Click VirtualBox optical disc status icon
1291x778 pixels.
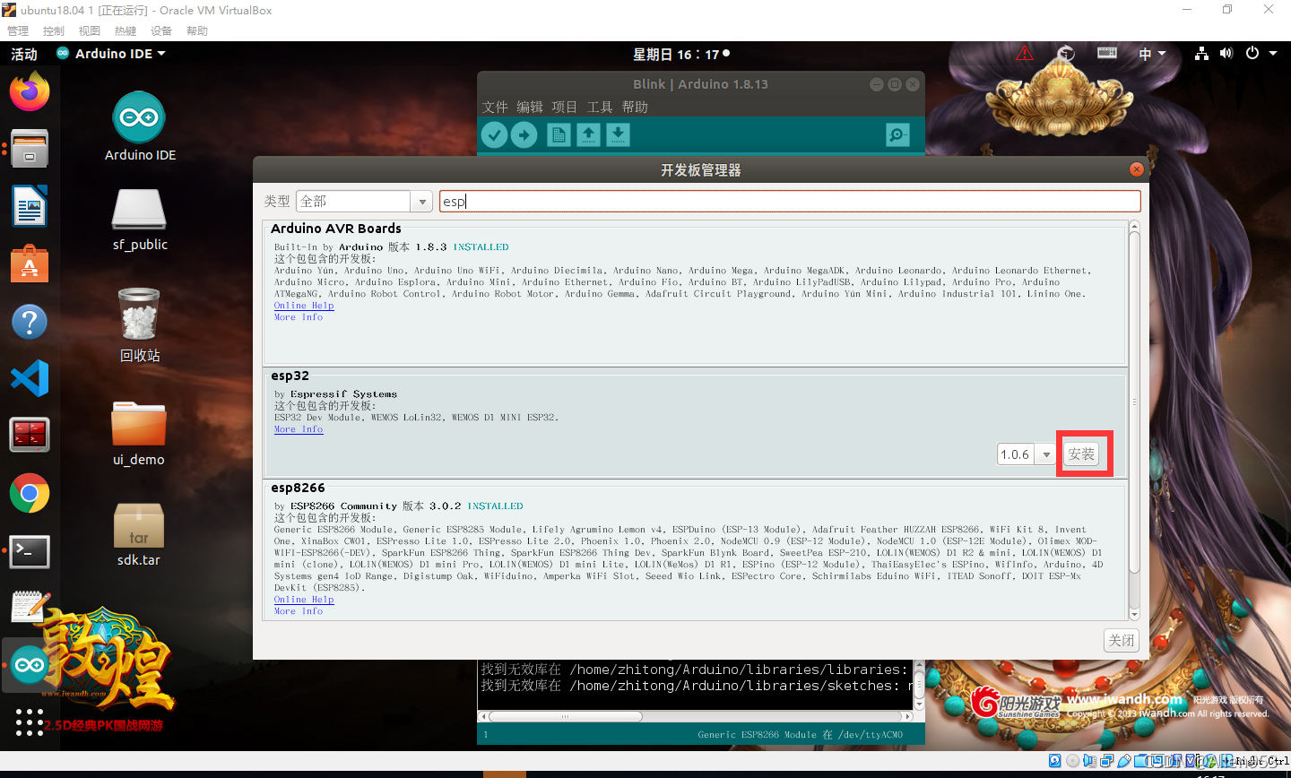(x=1072, y=761)
